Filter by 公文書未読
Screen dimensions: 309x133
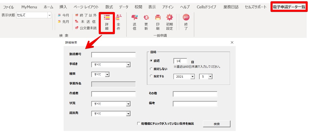tap(86, 28)
